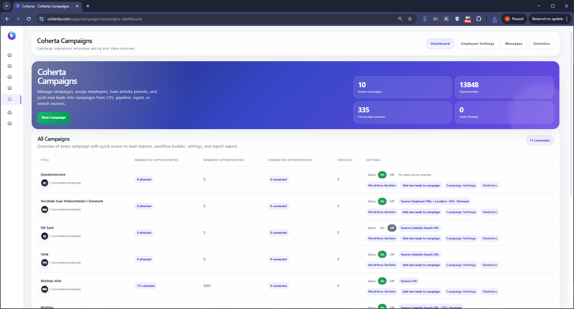Screen dimensions: 574x309
Task: Open the zoom magnifier icon in address bar
Action: pos(400,19)
